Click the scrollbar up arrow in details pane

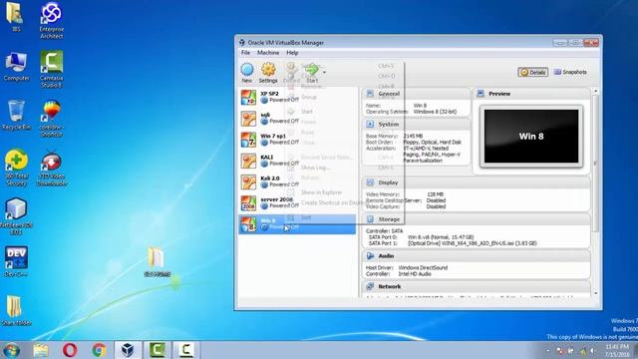click(596, 91)
